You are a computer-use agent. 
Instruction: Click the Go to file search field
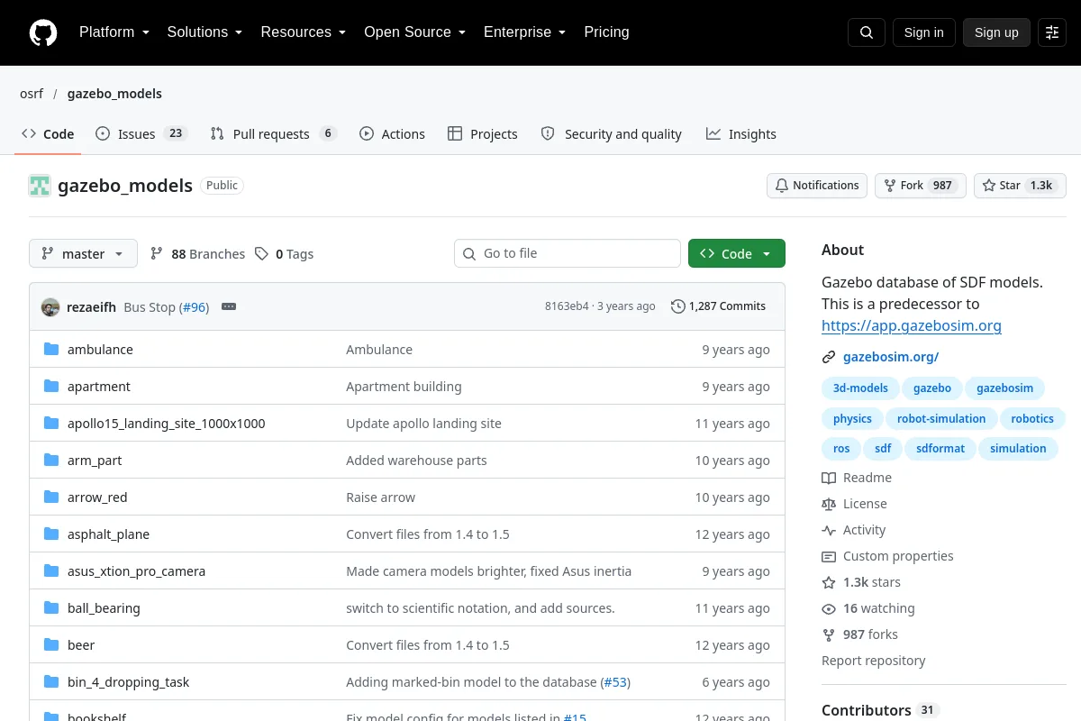pos(568,254)
